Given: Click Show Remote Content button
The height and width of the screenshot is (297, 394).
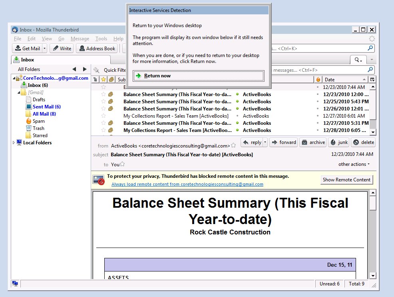Looking at the screenshot, I should (x=346, y=180).
